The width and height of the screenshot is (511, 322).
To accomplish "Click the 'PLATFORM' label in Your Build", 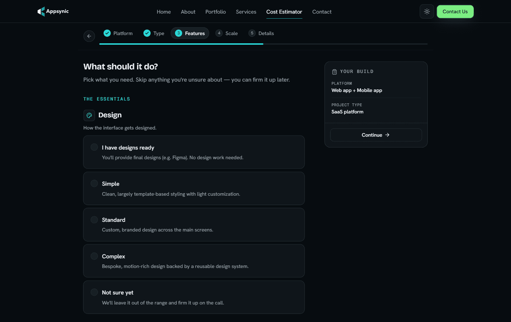I will 342,83.
